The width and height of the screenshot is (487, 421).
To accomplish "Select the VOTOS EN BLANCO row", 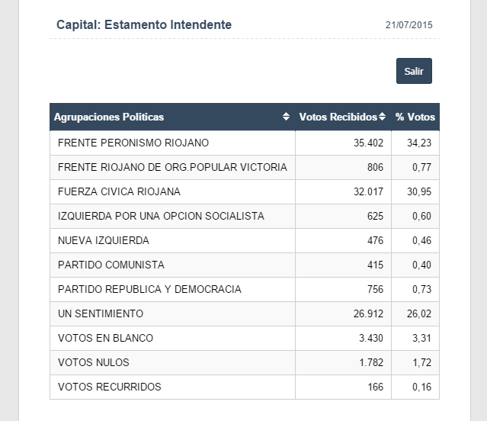I will [x=105, y=338].
